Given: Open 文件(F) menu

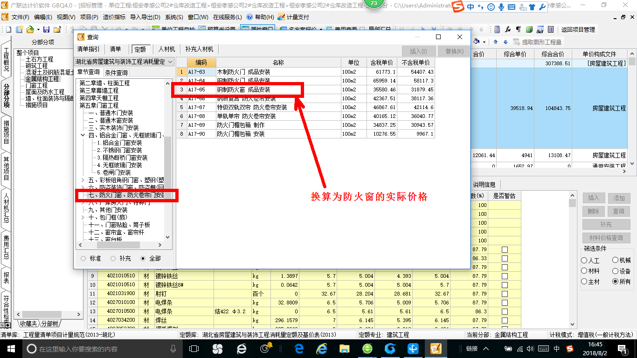Looking at the screenshot, I should tap(20, 17).
